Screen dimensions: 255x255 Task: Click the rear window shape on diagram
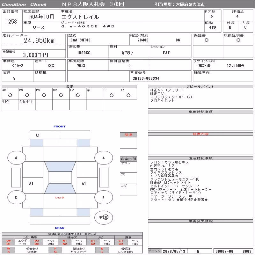[x=60, y=189]
